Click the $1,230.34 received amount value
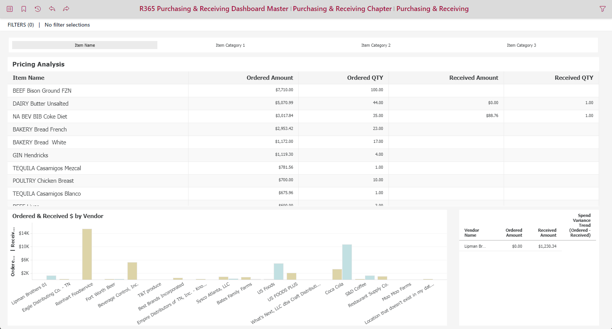612x329 pixels. point(547,246)
